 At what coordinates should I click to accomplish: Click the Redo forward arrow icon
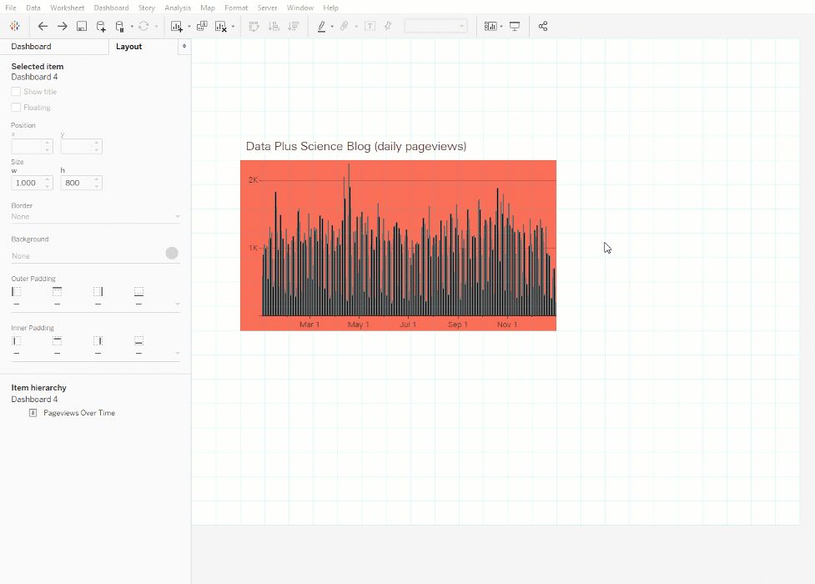(63, 26)
